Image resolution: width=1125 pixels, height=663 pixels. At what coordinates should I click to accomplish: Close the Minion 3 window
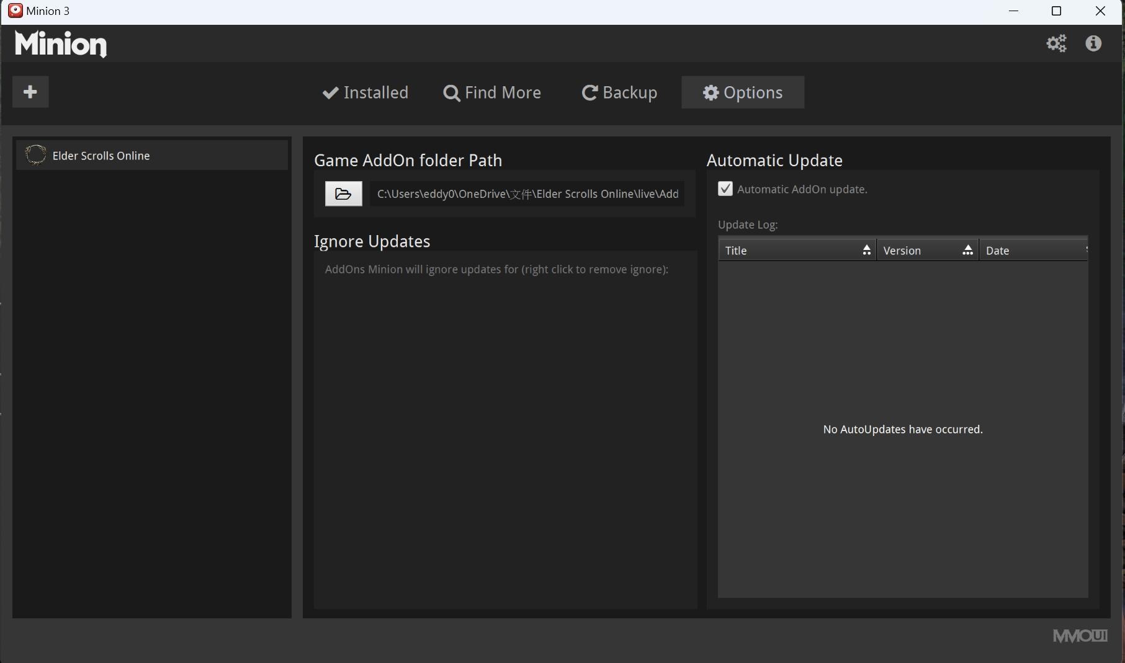tap(1100, 11)
